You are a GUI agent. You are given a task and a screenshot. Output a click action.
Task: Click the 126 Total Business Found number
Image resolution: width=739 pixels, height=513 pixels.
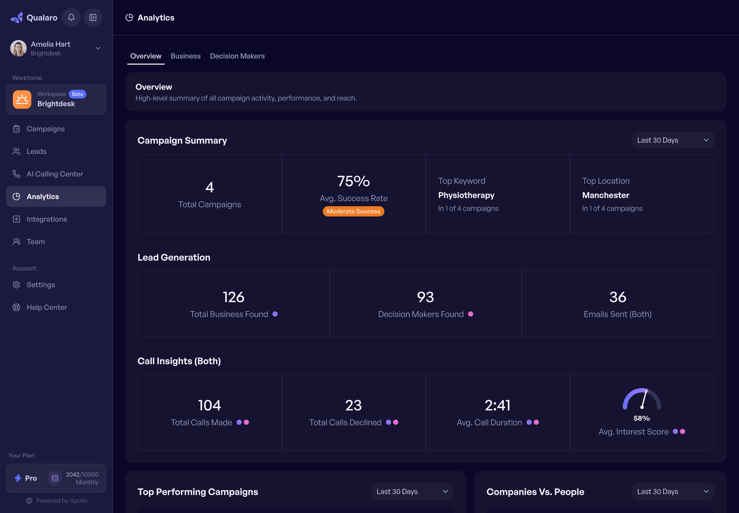point(234,297)
